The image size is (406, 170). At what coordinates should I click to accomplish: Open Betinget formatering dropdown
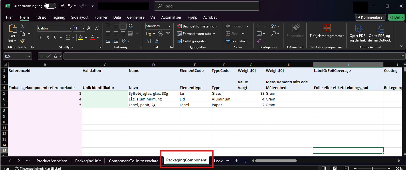(197, 26)
